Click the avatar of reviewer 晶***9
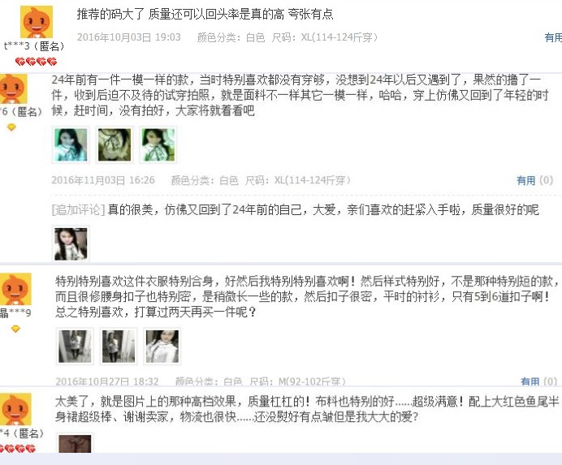Screen dimensions: 562x465 (x=15, y=289)
